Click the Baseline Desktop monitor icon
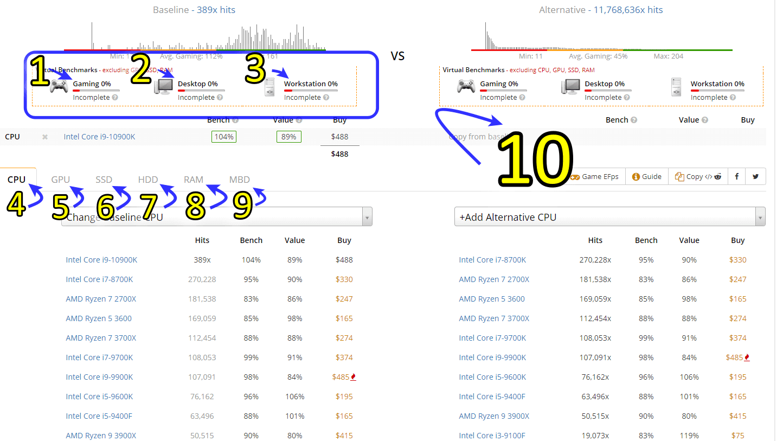 [x=164, y=87]
